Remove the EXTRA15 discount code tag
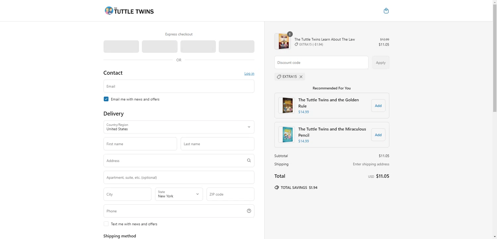 pyautogui.click(x=301, y=77)
